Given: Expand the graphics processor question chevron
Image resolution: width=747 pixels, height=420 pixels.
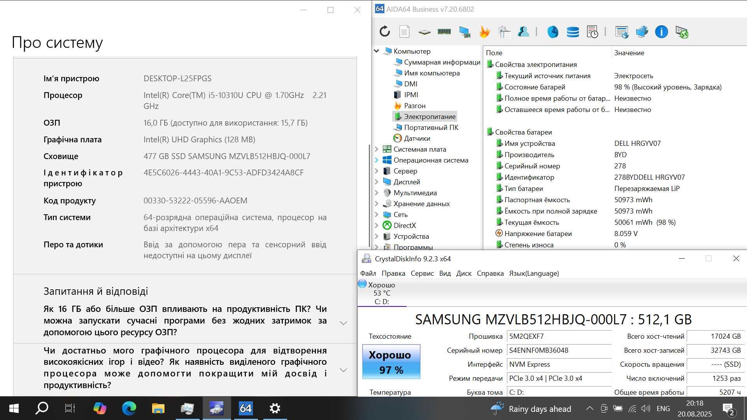Looking at the screenshot, I should tap(343, 370).
